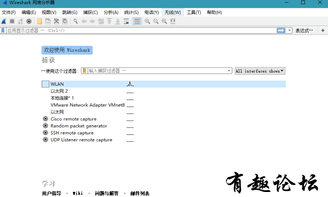The width and height of the screenshot is (328, 197).
Task: Select the 以太网 2 interface
Action: coord(59,91)
